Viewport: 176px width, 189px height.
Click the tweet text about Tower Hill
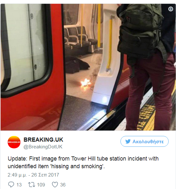(x=83, y=162)
